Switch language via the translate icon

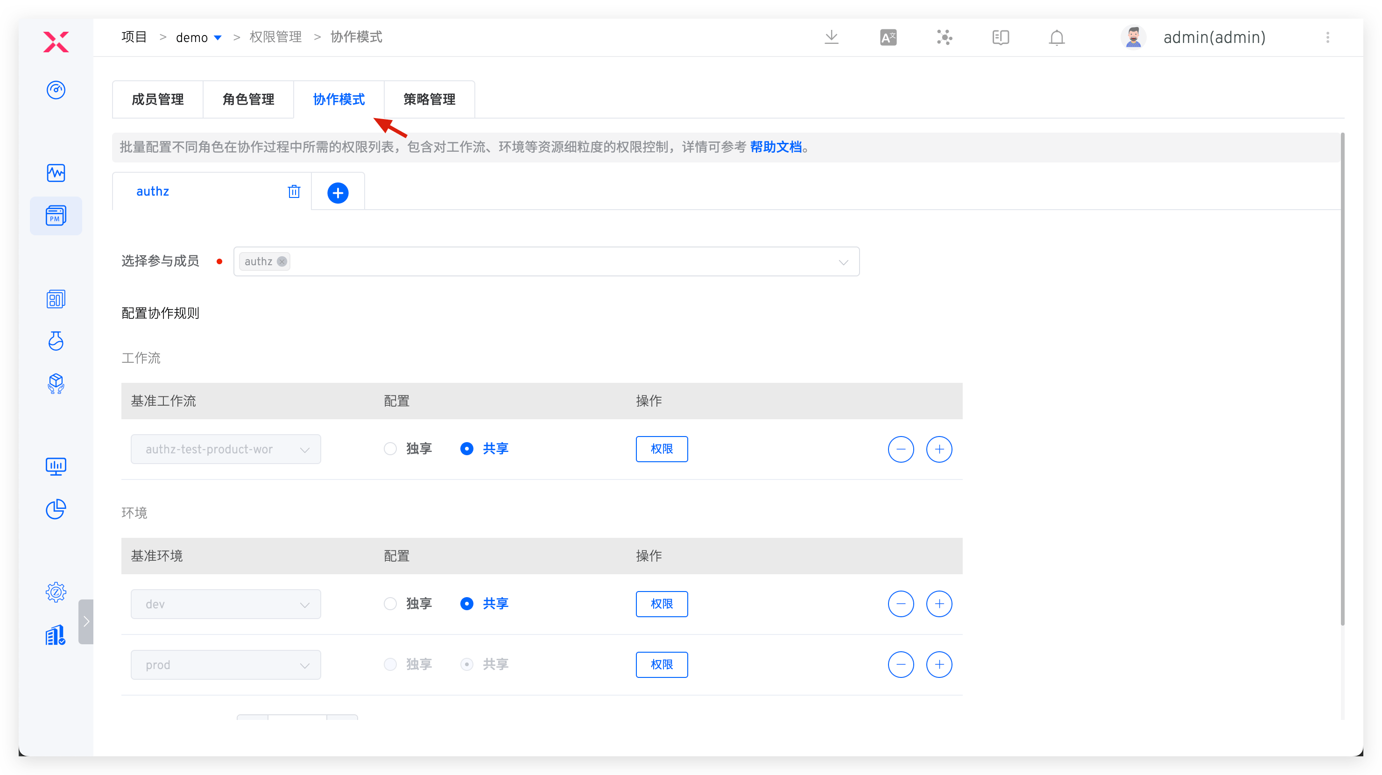point(888,37)
